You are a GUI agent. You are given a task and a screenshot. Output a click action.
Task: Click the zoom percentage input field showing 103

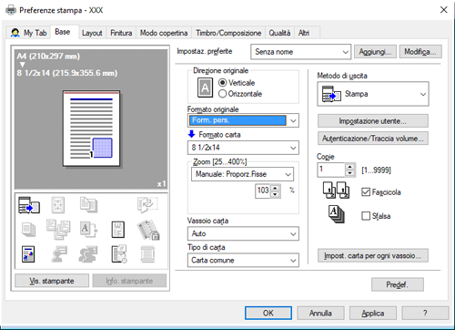coord(263,191)
